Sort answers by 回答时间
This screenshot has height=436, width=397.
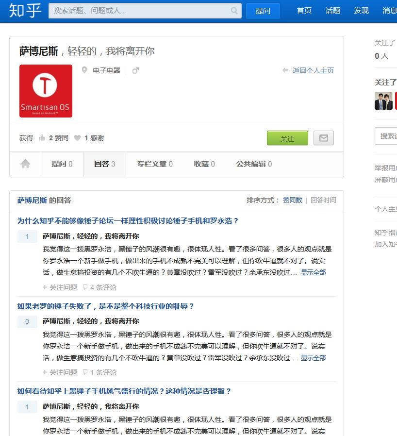tap(323, 200)
